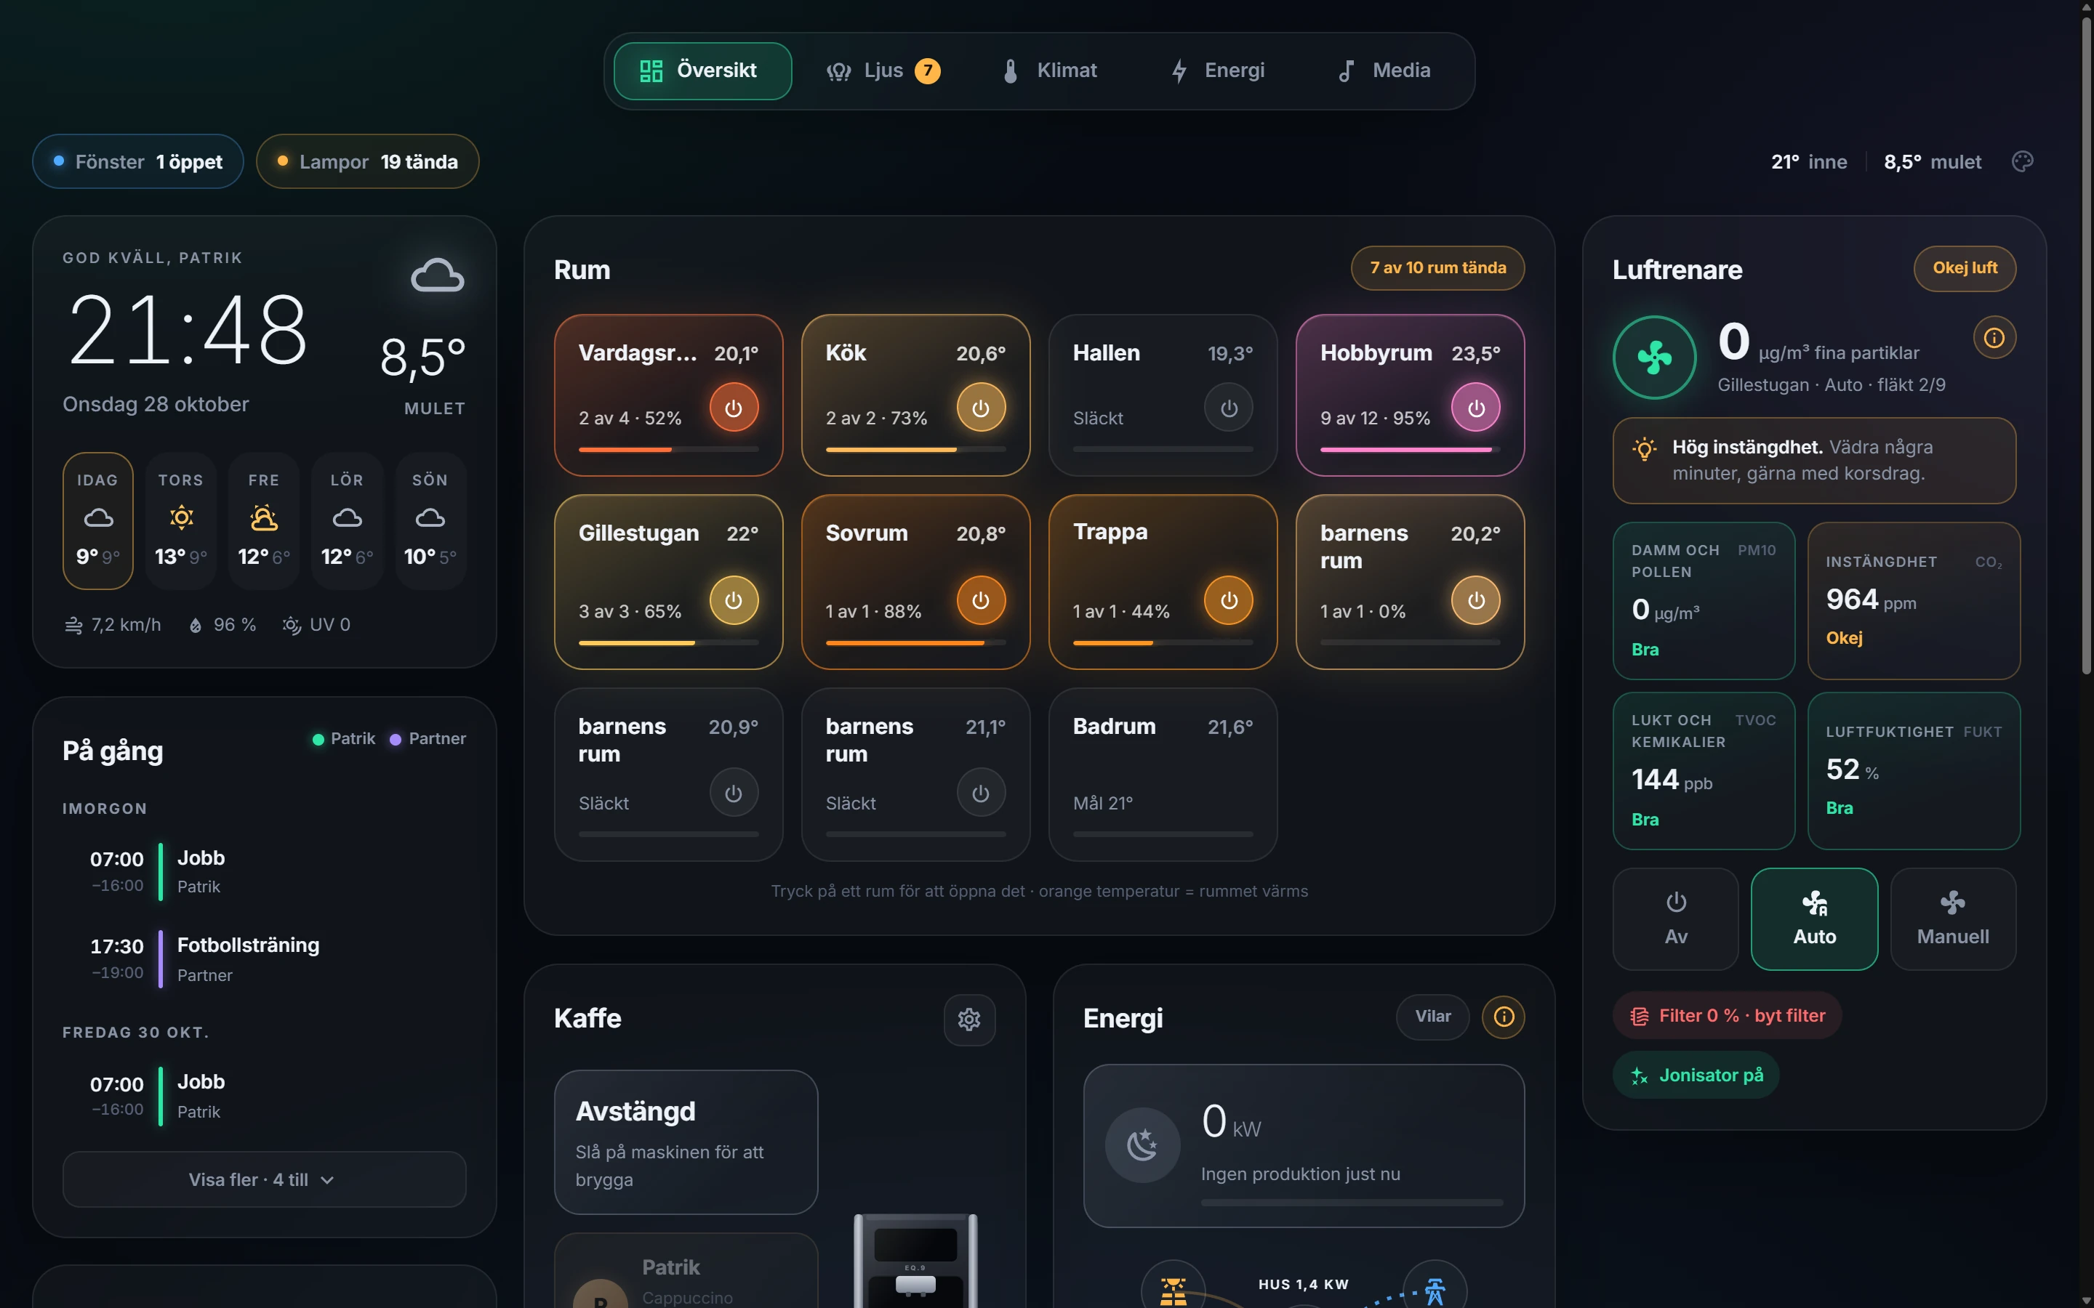Expand Visa fler 4 till
Viewport: 2094px width, 1308px height.
(264, 1179)
